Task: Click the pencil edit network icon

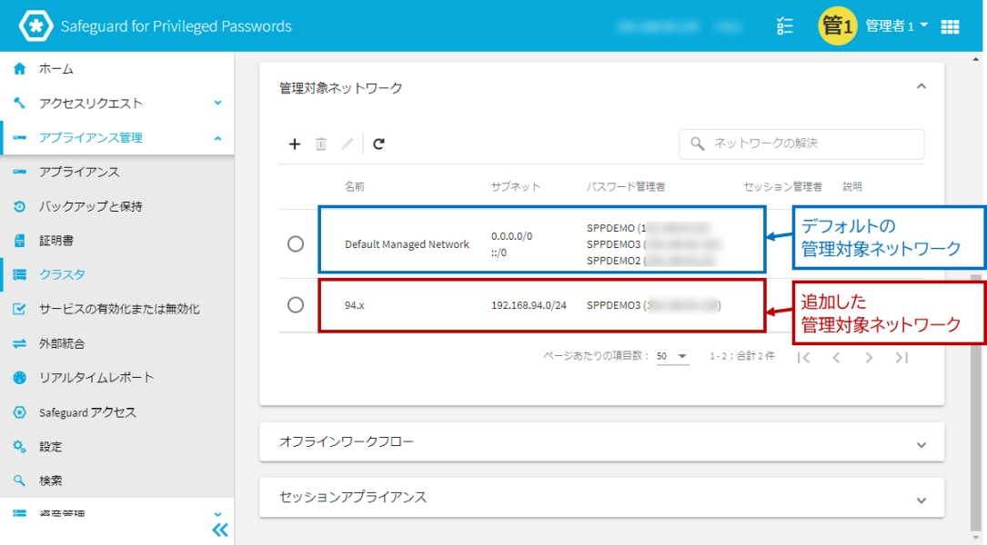Action: click(x=347, y=144)
